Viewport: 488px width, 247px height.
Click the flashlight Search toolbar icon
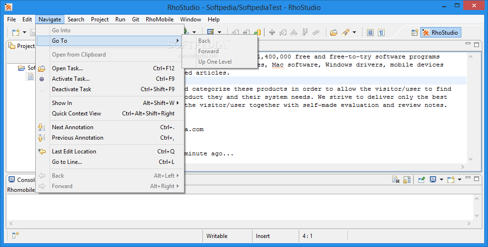coord(345,32)
